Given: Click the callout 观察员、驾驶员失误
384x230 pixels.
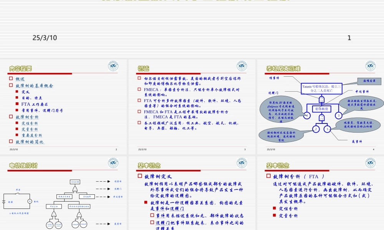Looking at the screenshot, I should click(358, 125).
